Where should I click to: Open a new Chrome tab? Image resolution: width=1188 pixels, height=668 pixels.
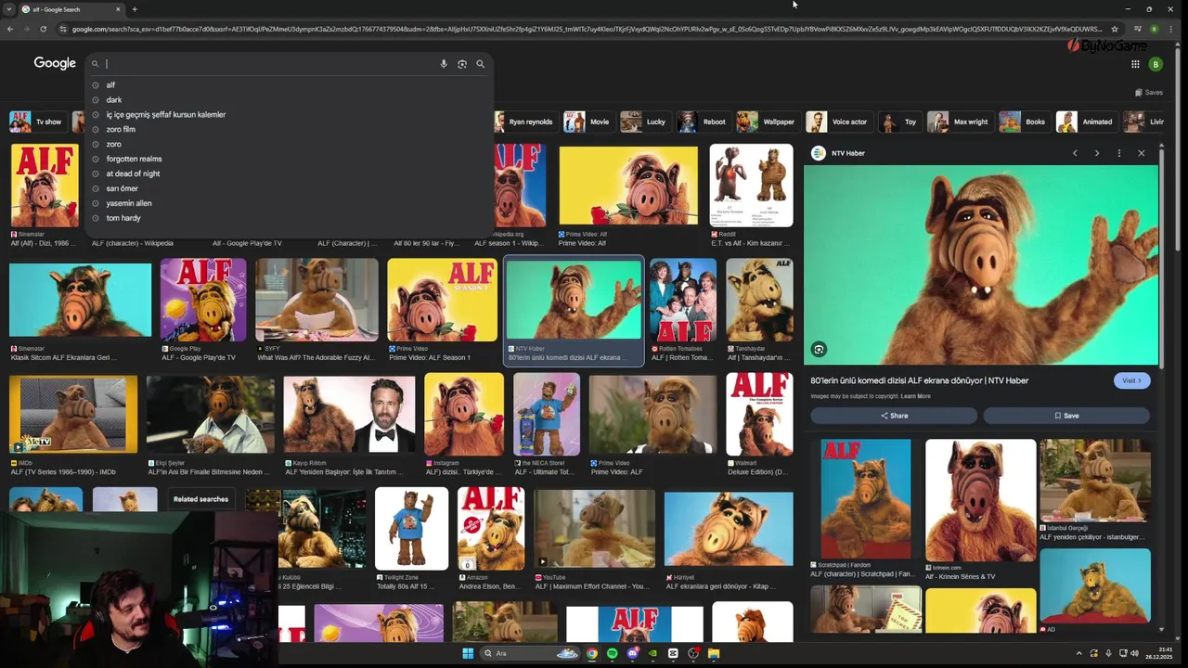(x=135, y=9)
